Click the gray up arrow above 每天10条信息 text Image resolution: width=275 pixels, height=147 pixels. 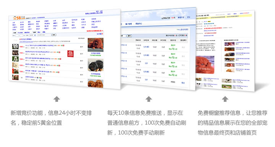[149, 99]
